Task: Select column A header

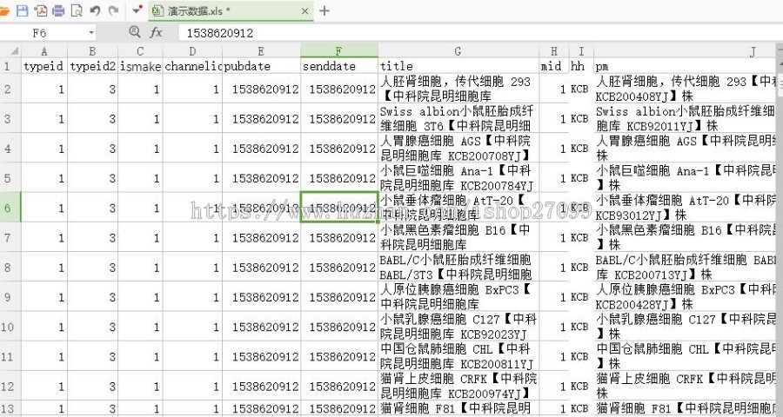Action: coord(44,51)
